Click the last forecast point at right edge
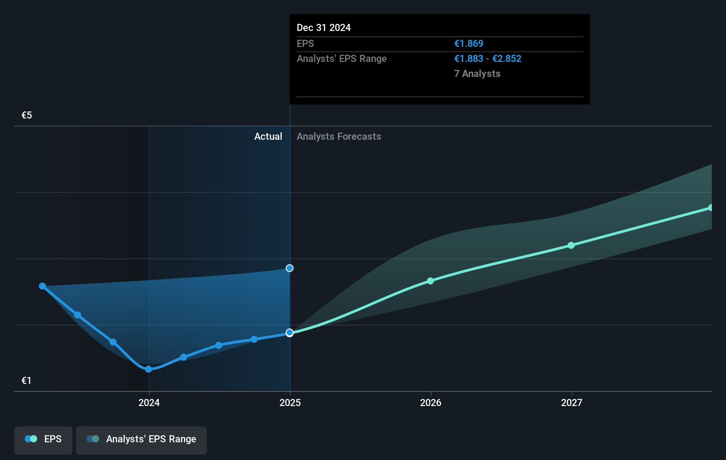 click(710, 207)
